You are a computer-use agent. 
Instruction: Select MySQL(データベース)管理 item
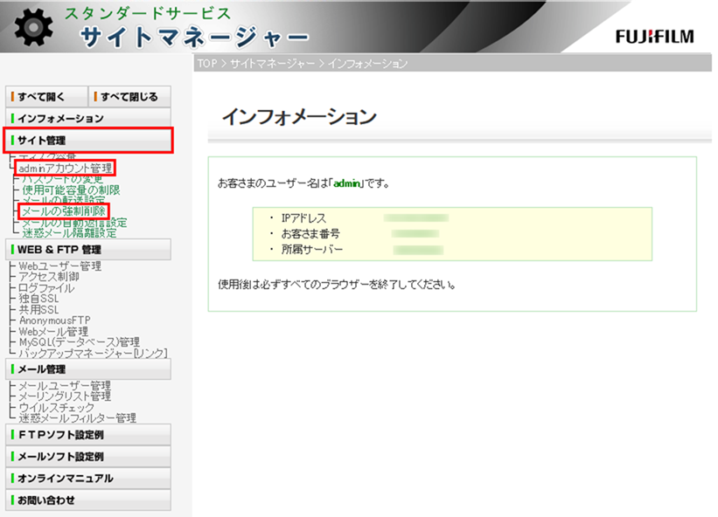[79, 342]
